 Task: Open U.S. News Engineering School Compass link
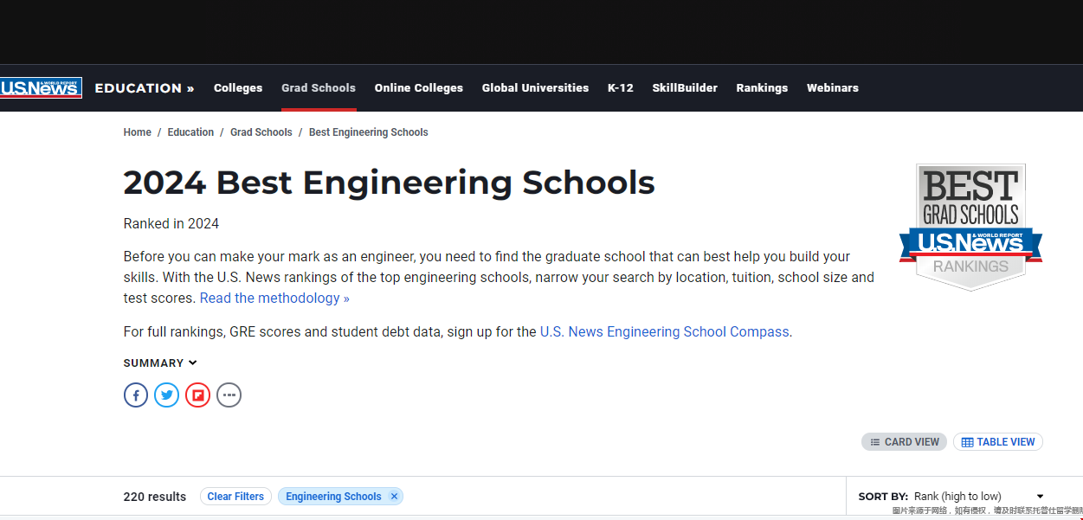pyautogui.click(x=665, y=331)
